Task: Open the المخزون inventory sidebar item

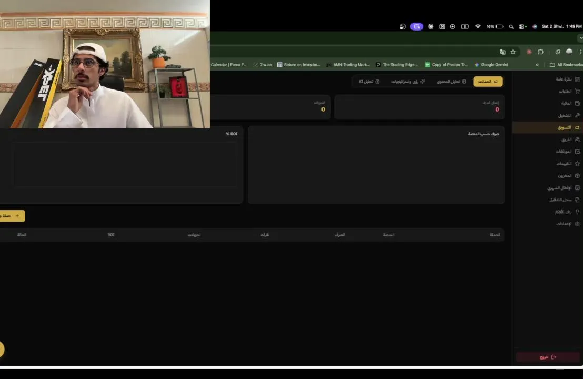Action: 568,176
